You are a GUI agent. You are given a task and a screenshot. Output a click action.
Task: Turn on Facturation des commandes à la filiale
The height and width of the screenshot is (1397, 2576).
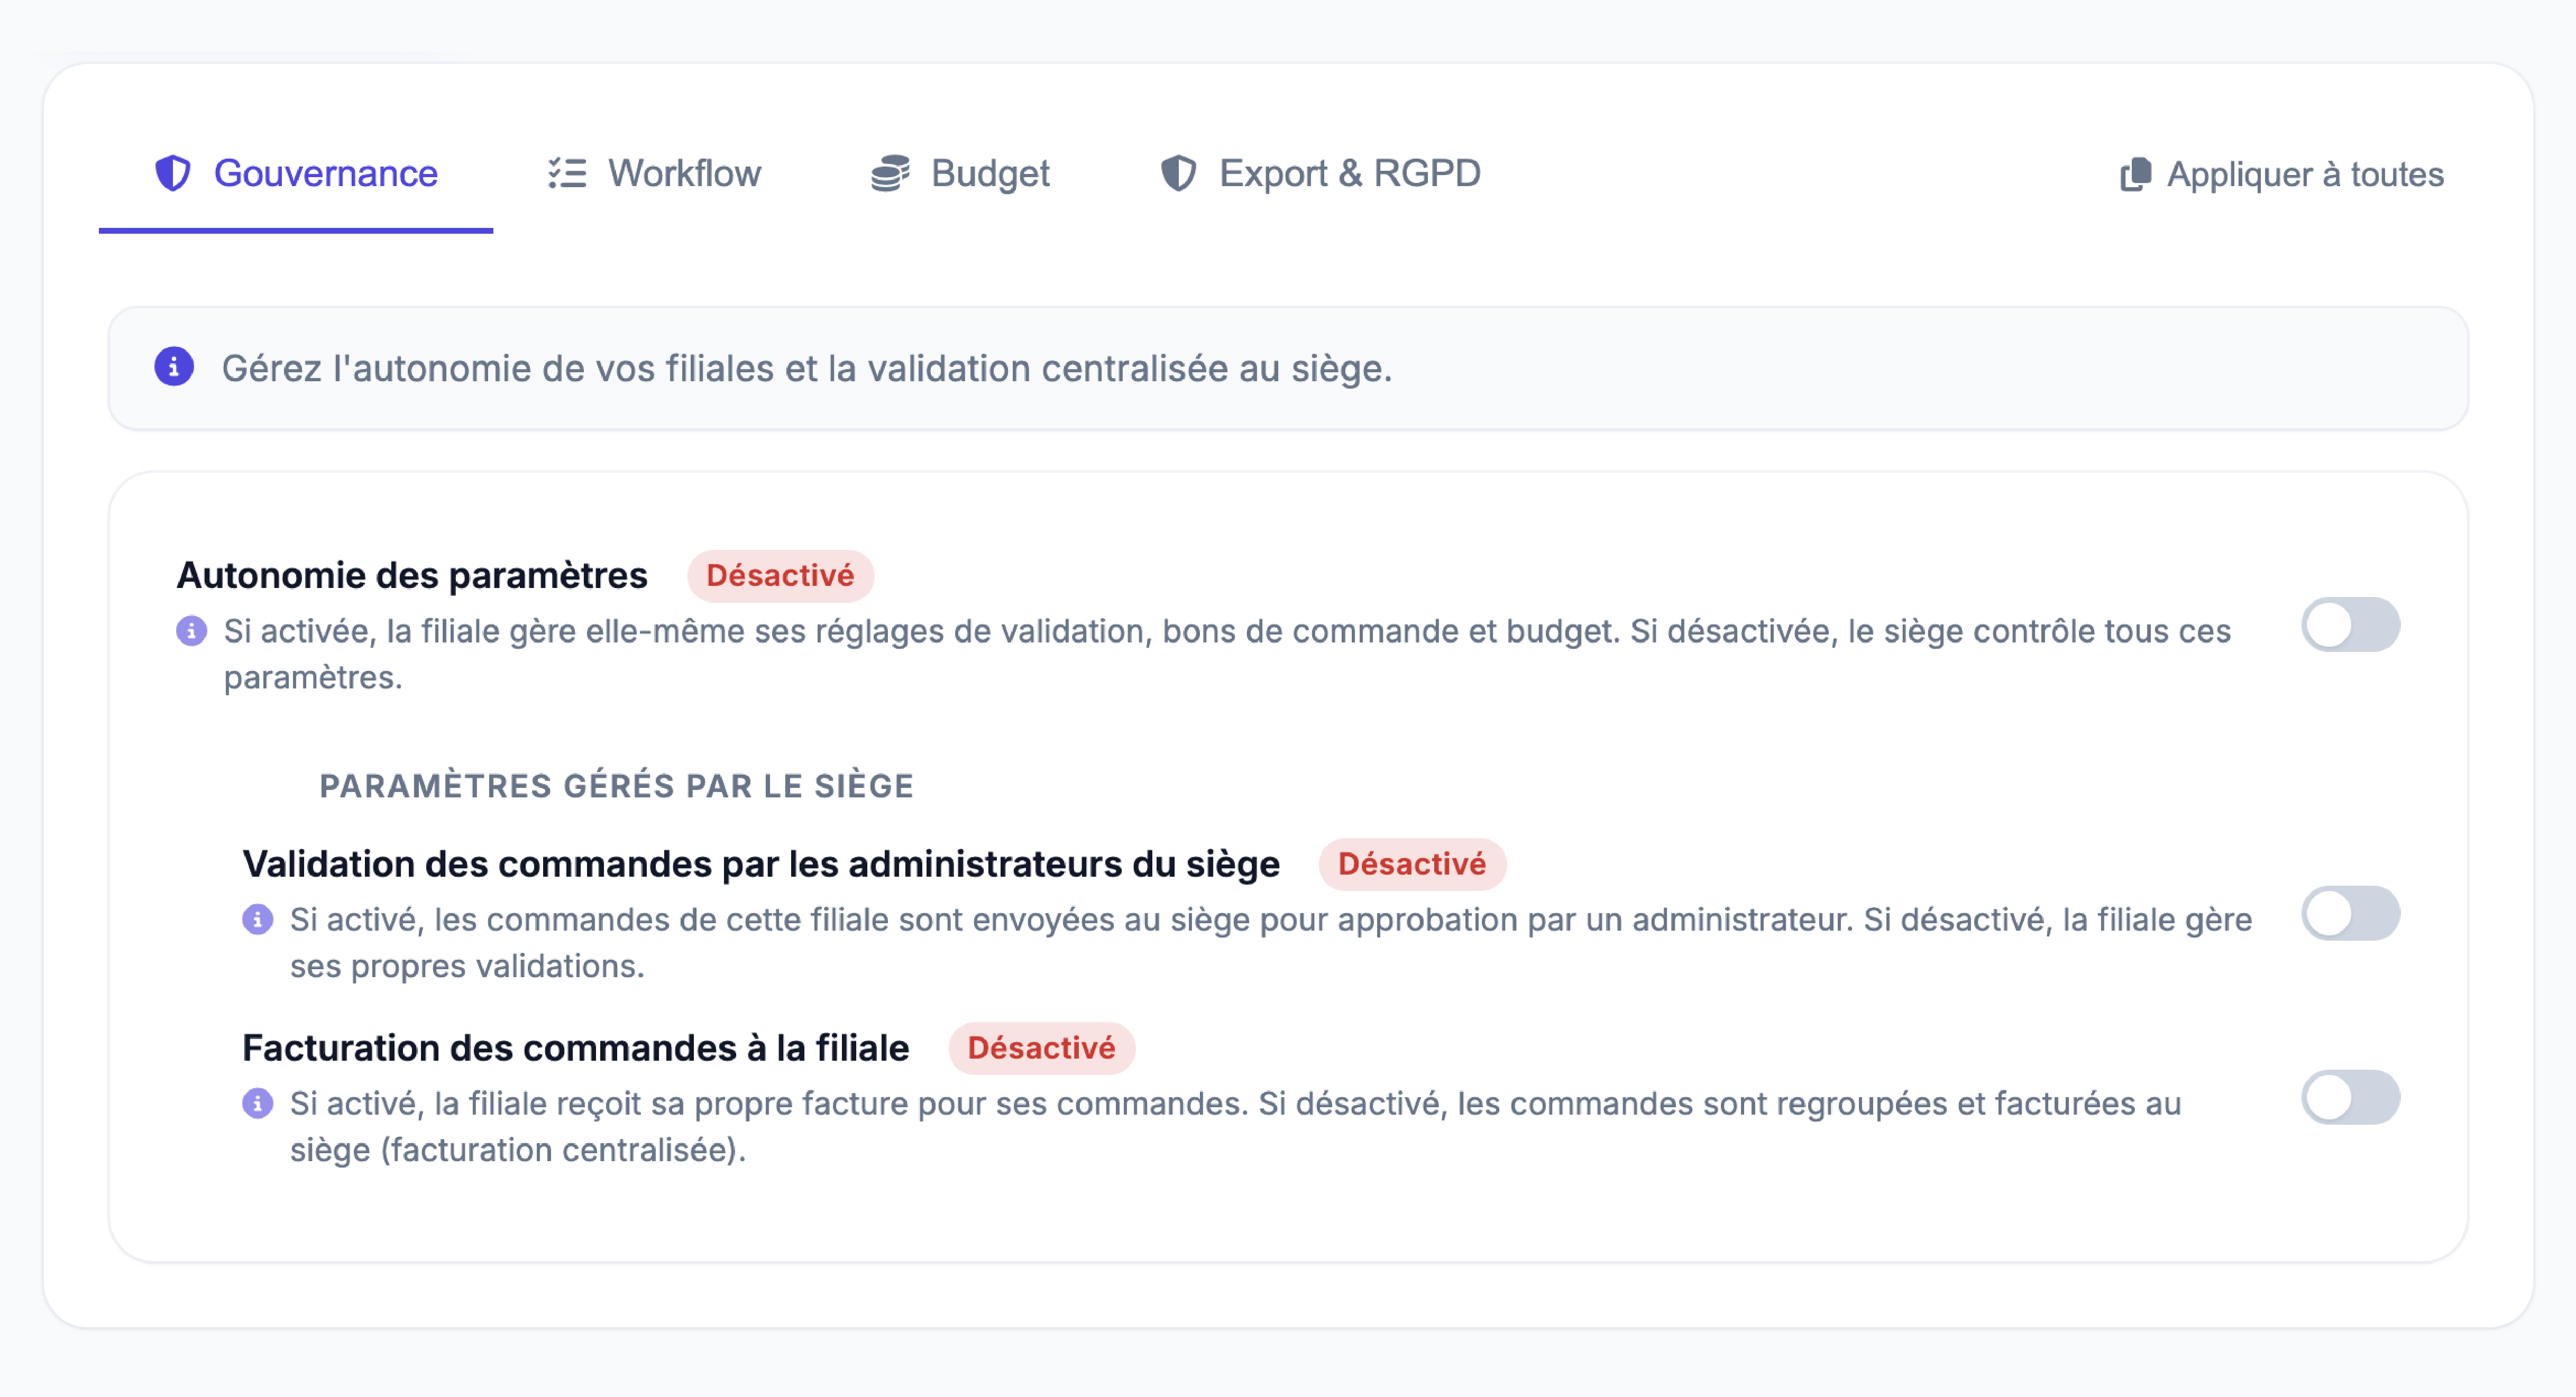click(2351, 1097)
